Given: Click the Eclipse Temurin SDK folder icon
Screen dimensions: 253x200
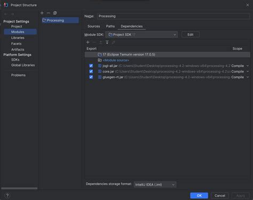Looking at the screenshot, I should click(x=100, y=54).
